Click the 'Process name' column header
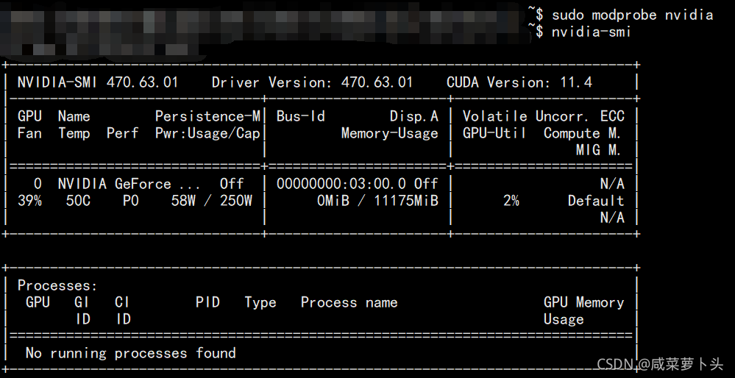 coord(349,302)
